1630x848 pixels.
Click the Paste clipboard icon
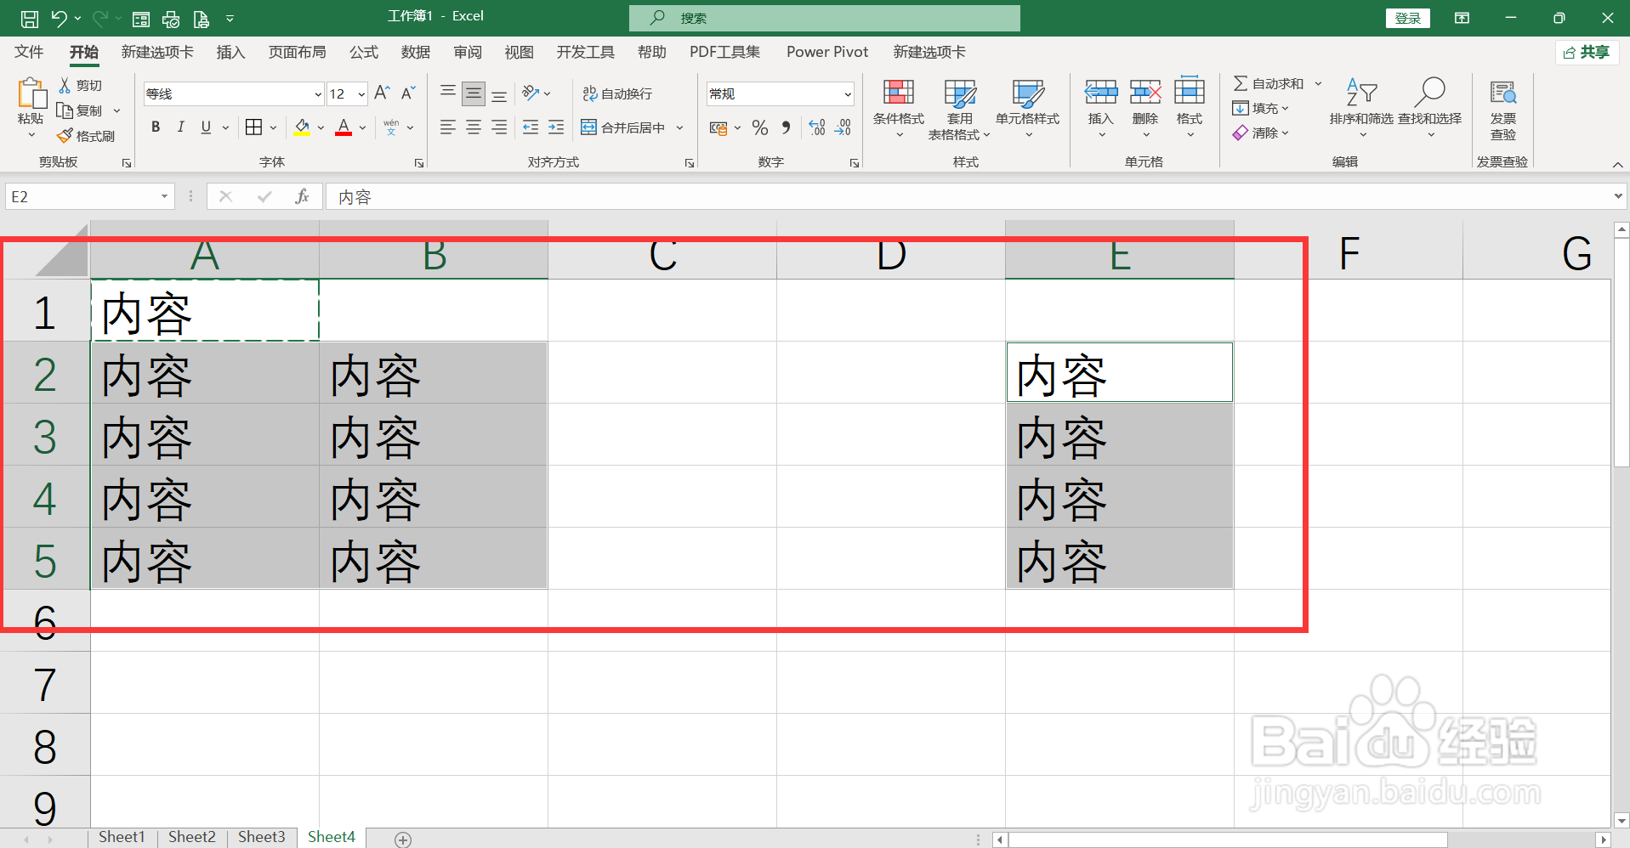point(31,93)
